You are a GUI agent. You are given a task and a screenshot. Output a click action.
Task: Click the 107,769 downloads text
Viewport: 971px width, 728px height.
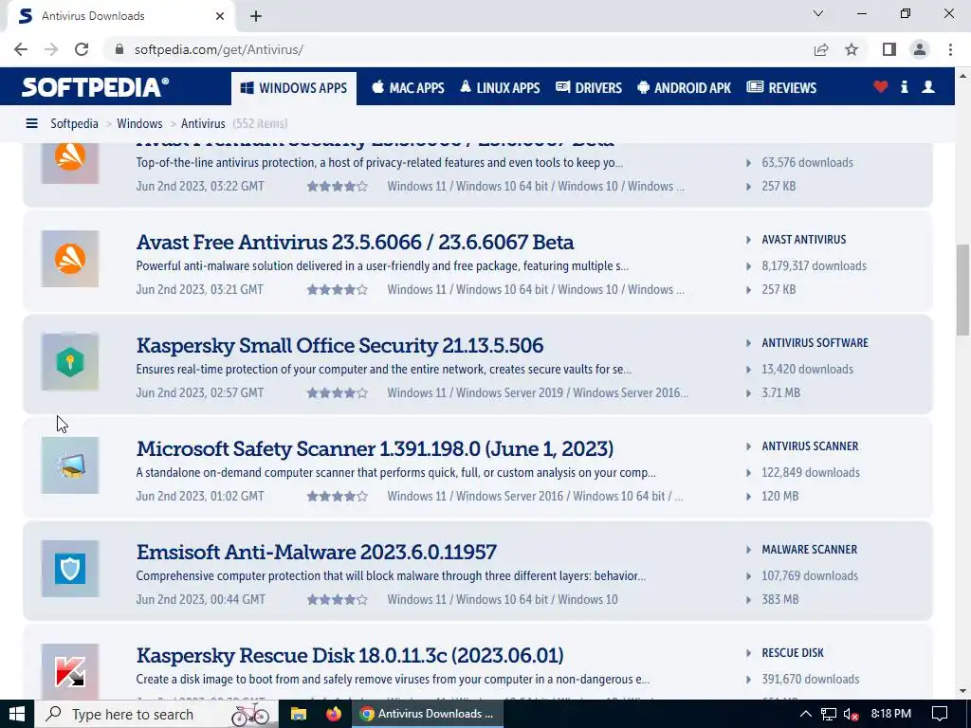click(810, 576)
